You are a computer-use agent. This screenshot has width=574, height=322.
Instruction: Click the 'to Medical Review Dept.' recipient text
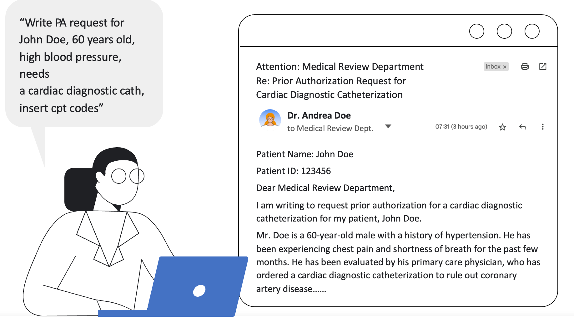point(330,128)
